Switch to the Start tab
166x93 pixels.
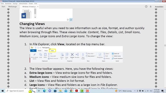[3, 6]
